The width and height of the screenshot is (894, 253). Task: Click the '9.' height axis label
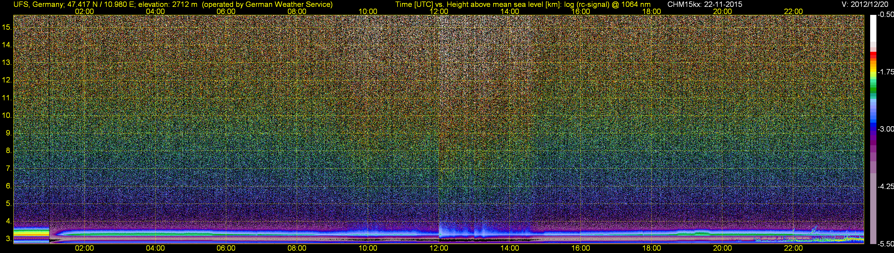(9, 133)
